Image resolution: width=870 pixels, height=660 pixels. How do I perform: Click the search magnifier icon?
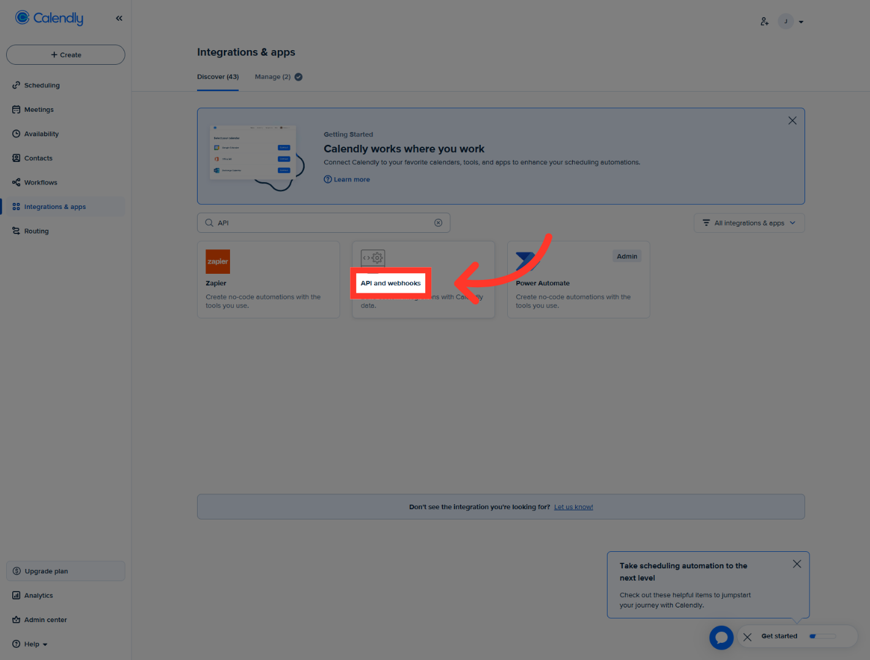click(209, 223)
